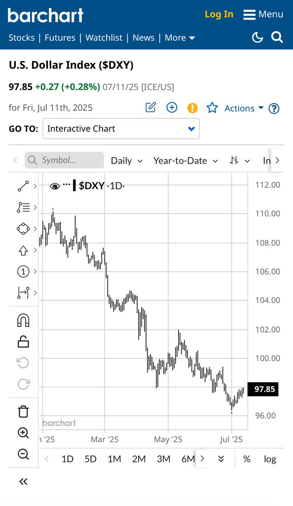Click the Log In link
Screen dimensions: 293x506
coord(219,14)
